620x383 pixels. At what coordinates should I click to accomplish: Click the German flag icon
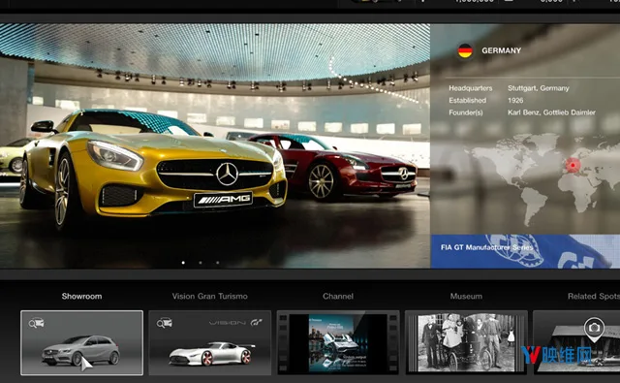coord(465,51)
